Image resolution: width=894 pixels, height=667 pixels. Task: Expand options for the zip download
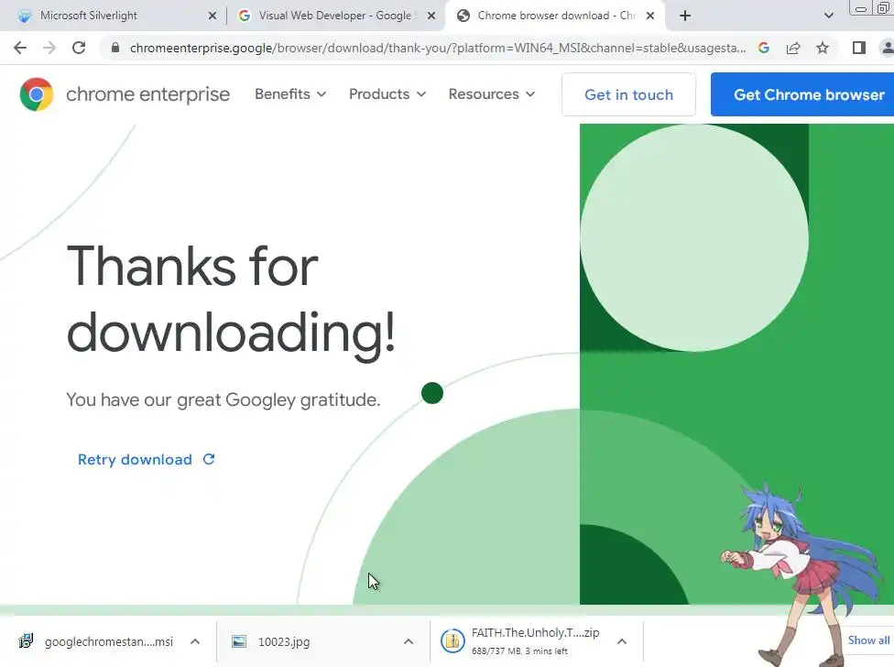point(622,642)
